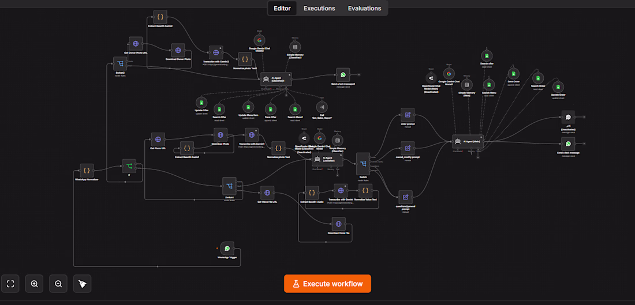
Task: Open the If node
Action: [x=129, y=166]
